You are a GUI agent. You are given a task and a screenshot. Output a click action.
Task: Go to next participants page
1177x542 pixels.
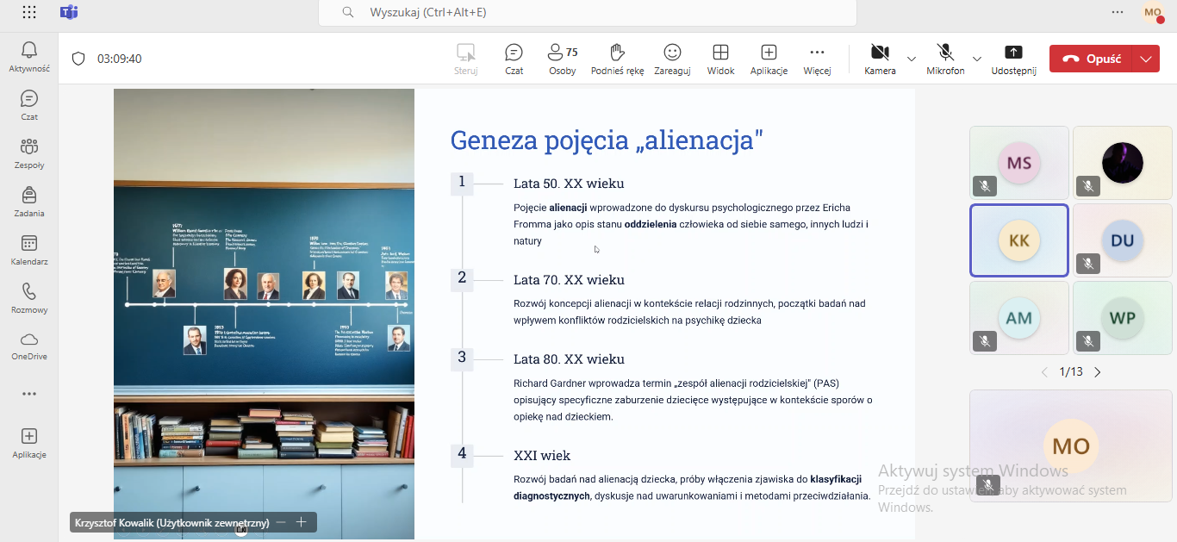(x=1098, y=372)
